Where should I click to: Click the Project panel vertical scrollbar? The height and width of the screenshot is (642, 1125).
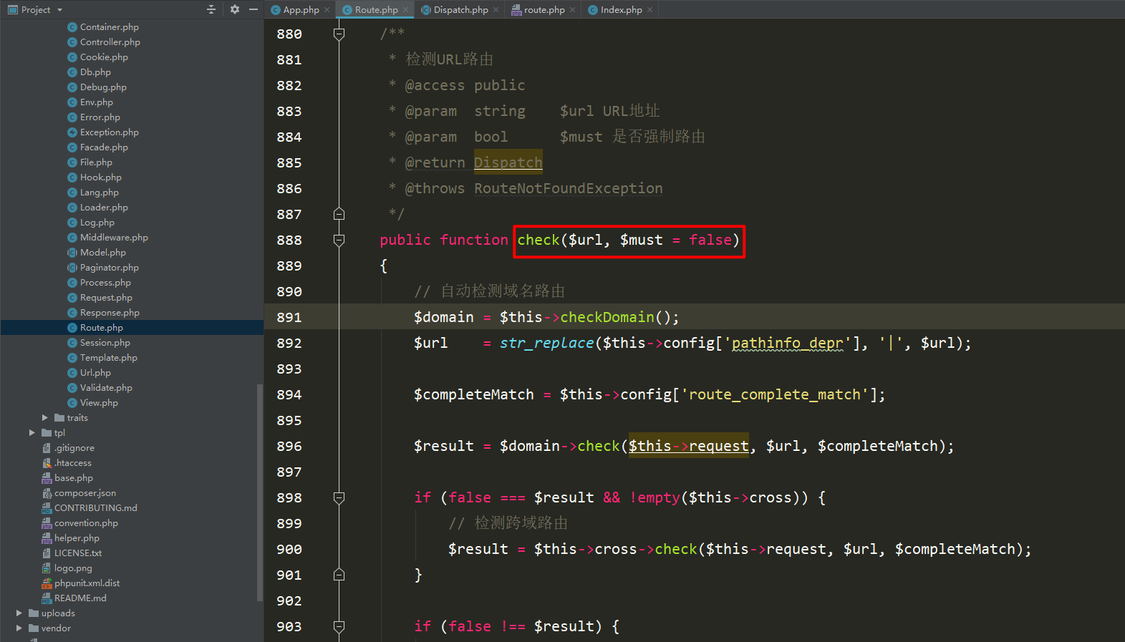coord(260,494)
